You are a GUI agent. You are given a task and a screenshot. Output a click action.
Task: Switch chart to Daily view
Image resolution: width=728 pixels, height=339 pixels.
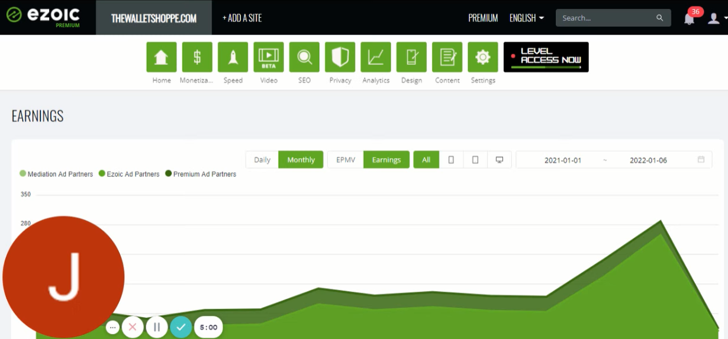click(262, 160)
